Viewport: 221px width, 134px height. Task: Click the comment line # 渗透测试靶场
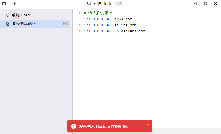click(x=98, y=13)
